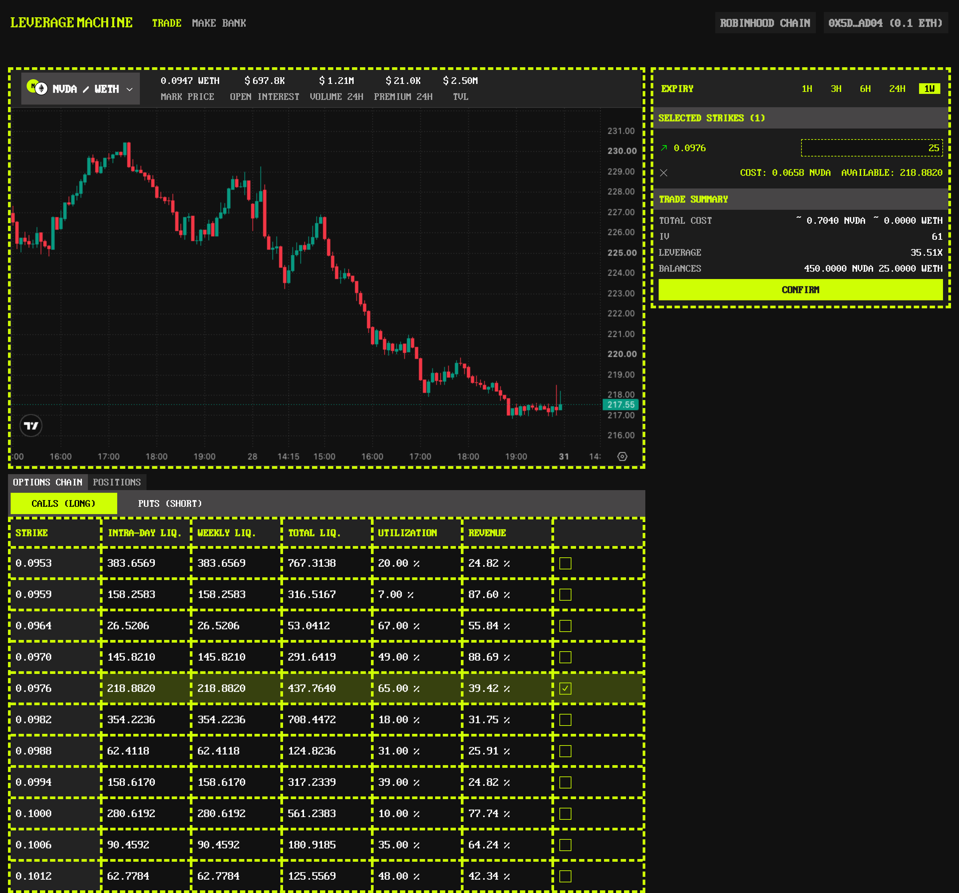The height and width of the screenshot is (893, 959).
Task: Tick the checkbox for strike 0.0970
Action: [565, 657]
